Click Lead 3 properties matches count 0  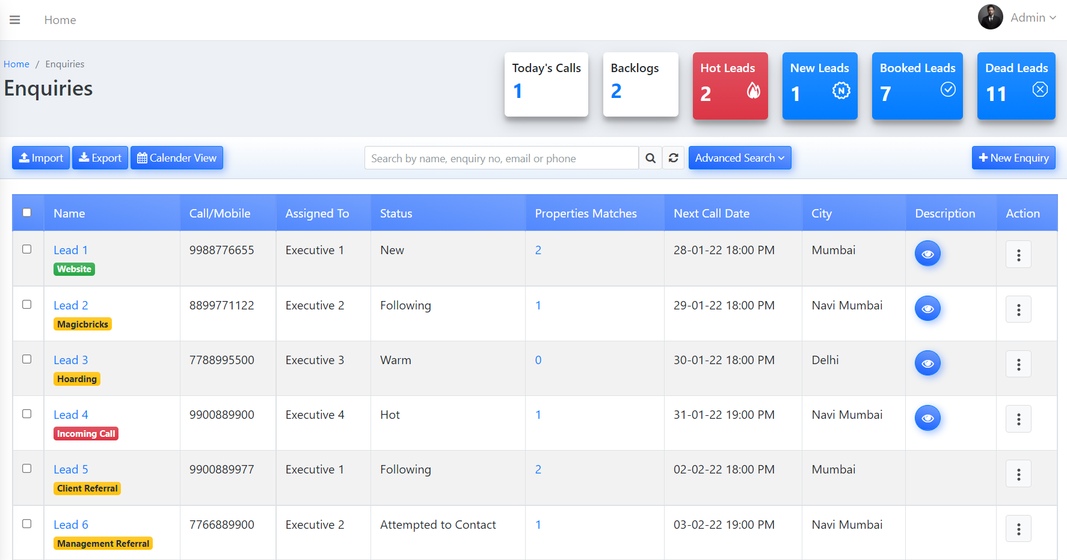click(x=538, y=360)
